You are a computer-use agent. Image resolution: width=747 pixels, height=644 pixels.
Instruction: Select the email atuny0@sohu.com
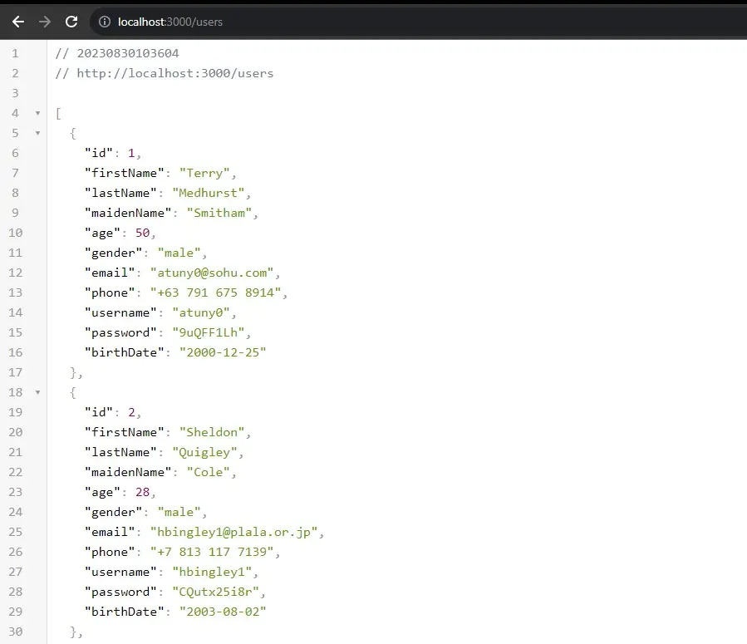click(212, 273)
